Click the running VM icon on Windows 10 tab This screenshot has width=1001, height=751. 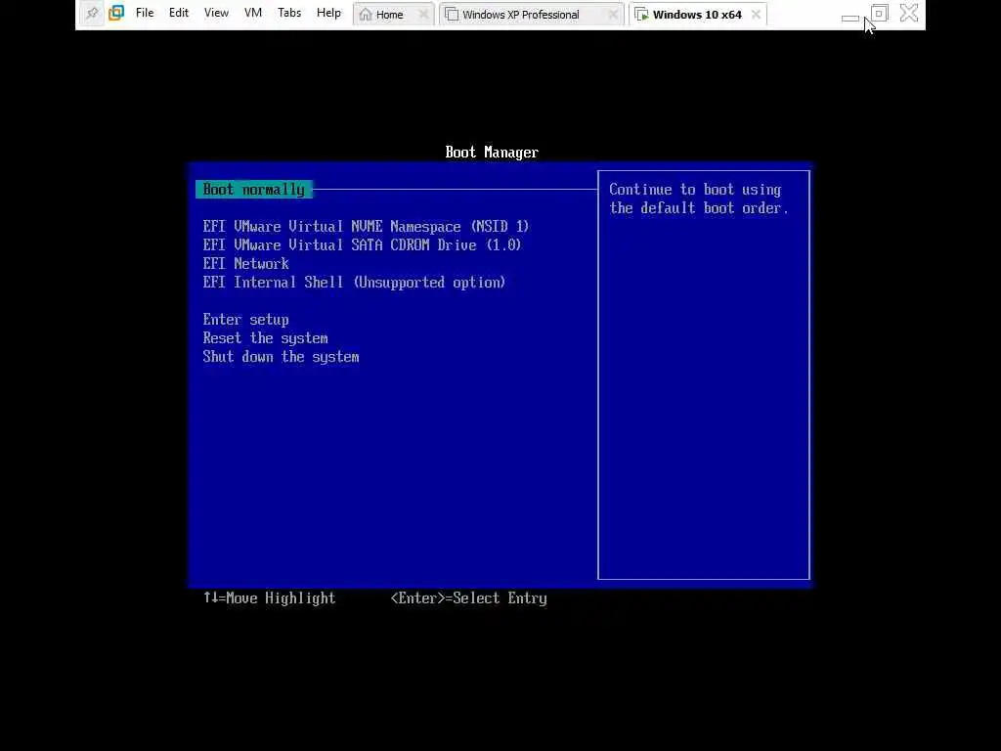click(641, 14)
